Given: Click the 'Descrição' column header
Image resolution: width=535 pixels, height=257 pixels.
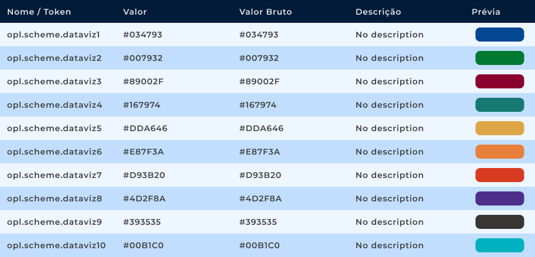Looking at the screenshot, I should [378, 12].
